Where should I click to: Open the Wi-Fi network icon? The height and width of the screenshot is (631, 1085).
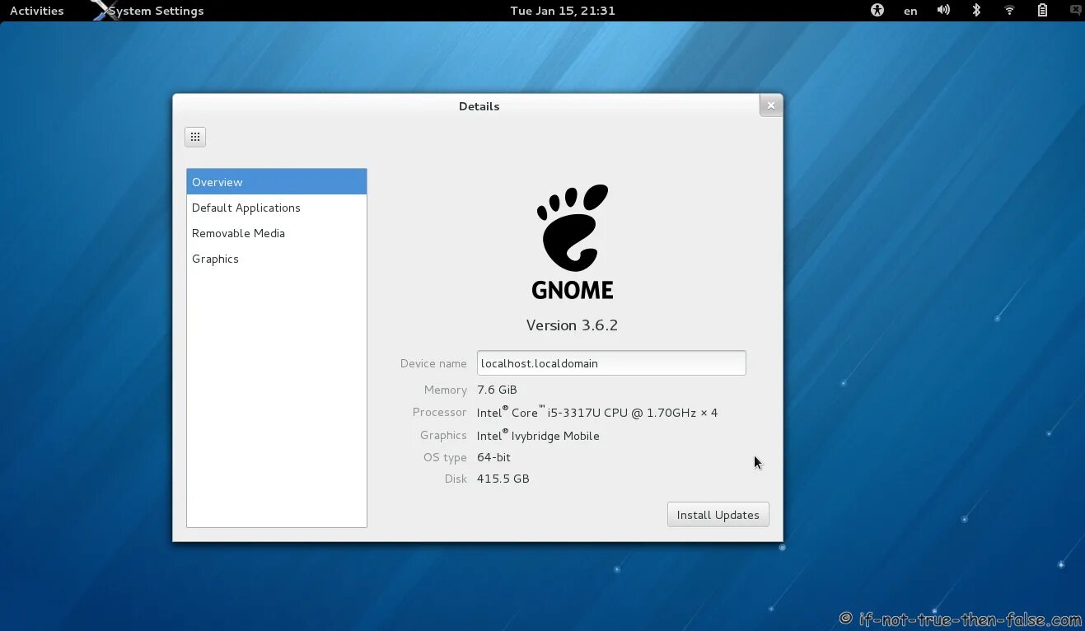point(1009,11)
